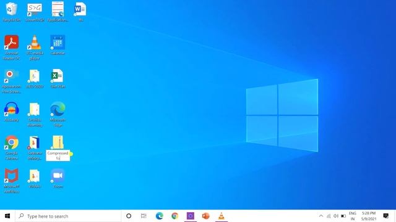Viewport: 396px width, 222px height.
Task: Check the battery status tray icon
Action: pos(343,216)
